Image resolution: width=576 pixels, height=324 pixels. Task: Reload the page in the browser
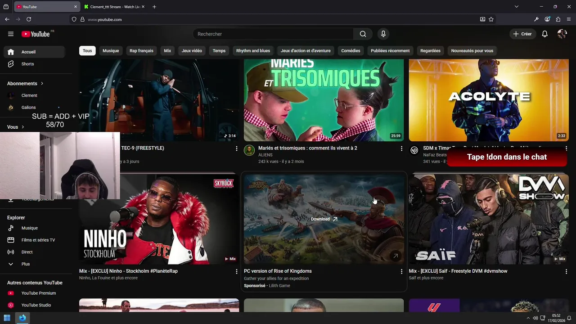click(29, 19)
